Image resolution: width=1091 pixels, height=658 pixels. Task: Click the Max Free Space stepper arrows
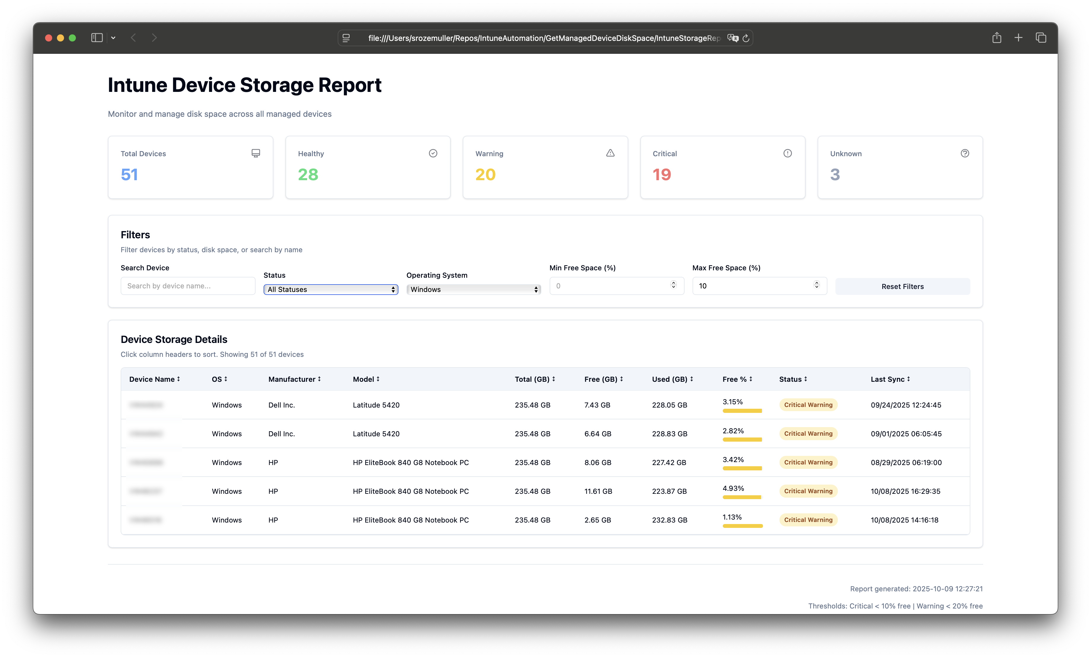click(816, 285)
